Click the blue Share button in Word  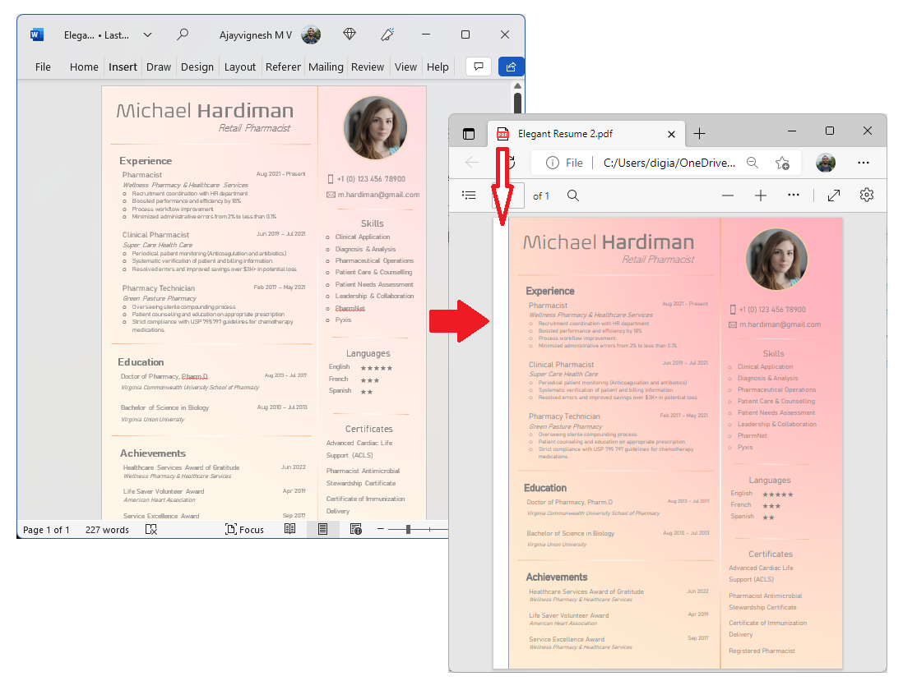click(x=511, y=67)
